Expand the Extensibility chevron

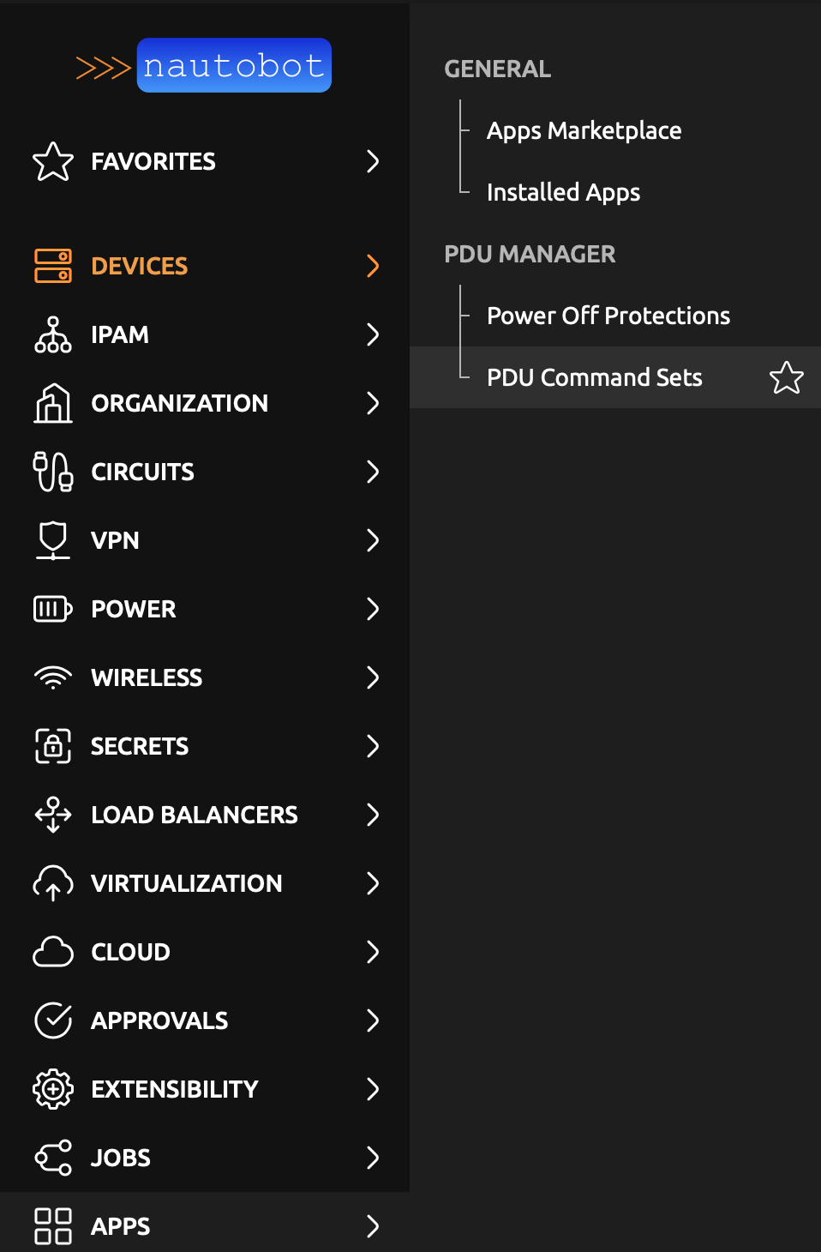click(x=373, y=1089)
